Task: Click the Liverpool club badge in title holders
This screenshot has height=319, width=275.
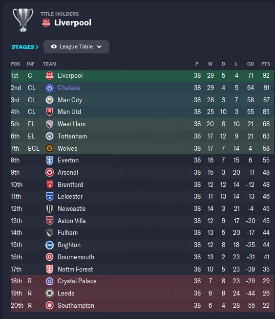Action: tap(46, 23)
